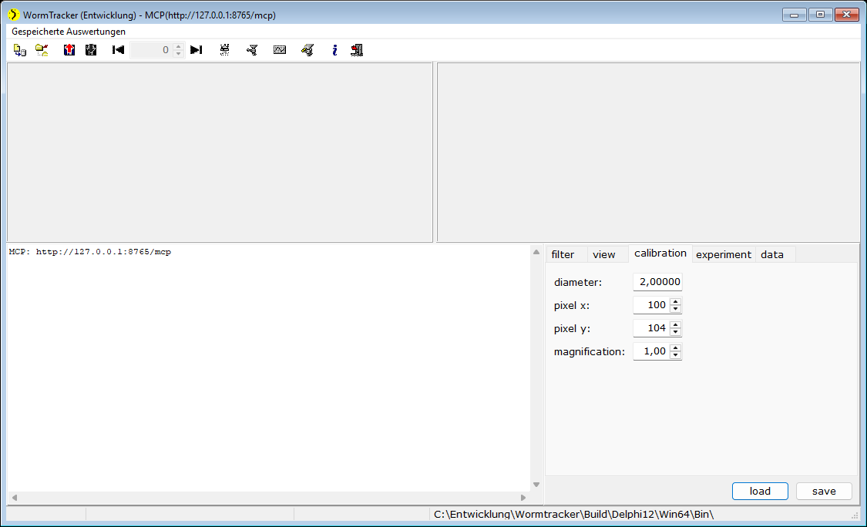The height and width of the screenshot is (527, 867).
Task: Jump to the first frame
Action: (x=119, y=50)
